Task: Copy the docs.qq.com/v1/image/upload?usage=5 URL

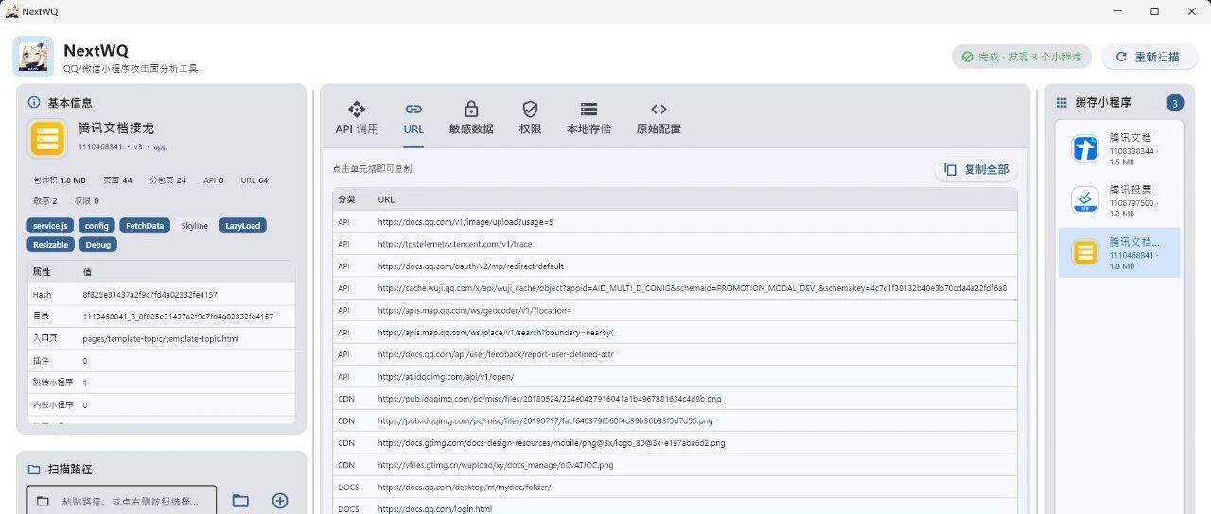Action: 465,222
